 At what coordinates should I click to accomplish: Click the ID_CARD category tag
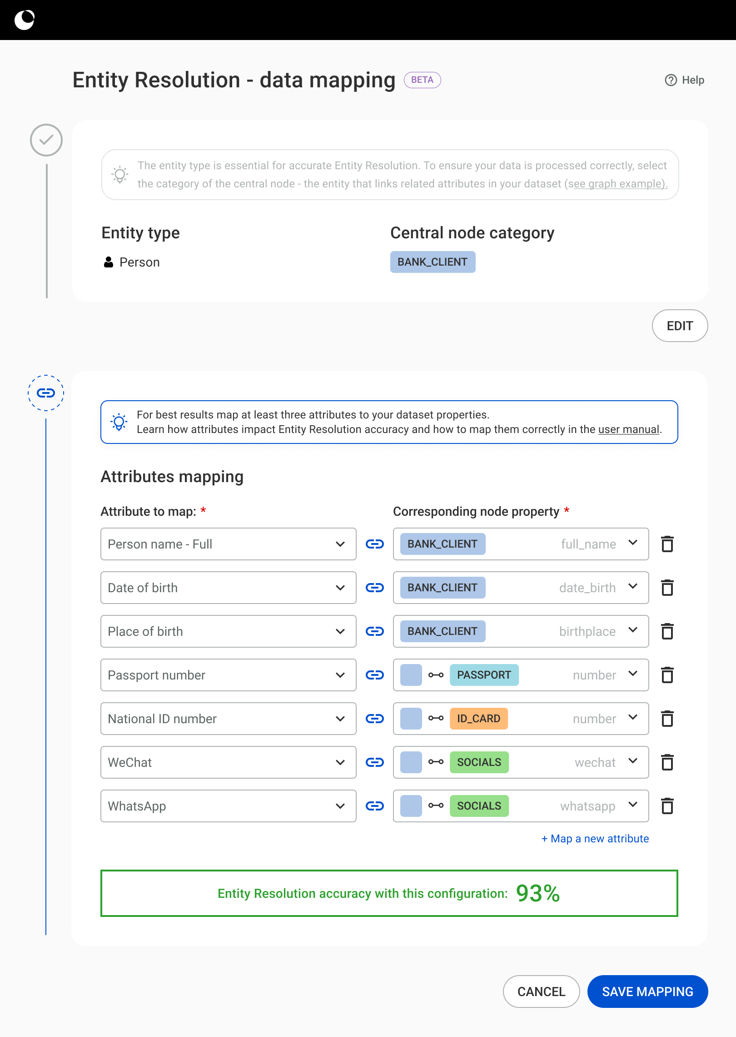tap(478, 719)
